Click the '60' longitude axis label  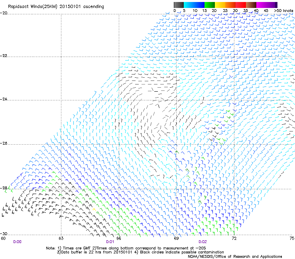coord(3,239)
